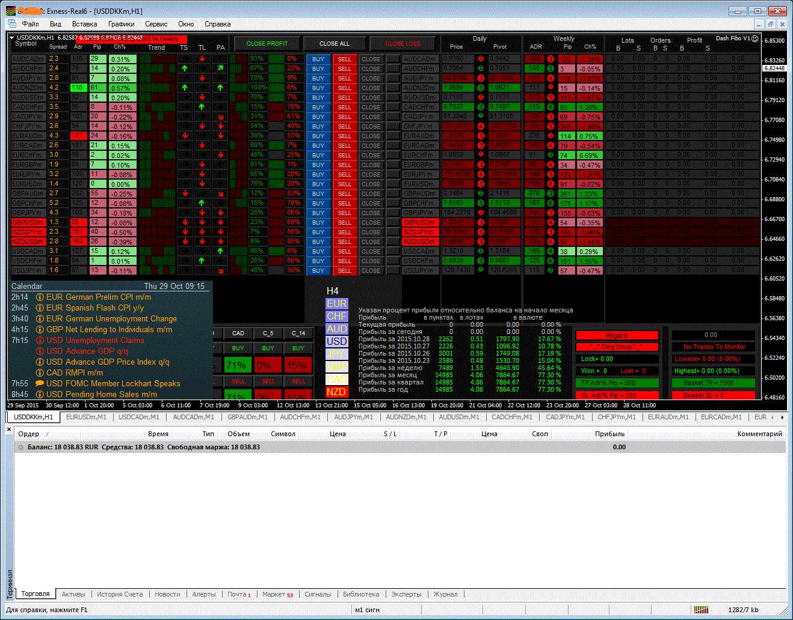Open the Сервис menu
This screenshot has width=793, height=620.
tap(156, 24)
